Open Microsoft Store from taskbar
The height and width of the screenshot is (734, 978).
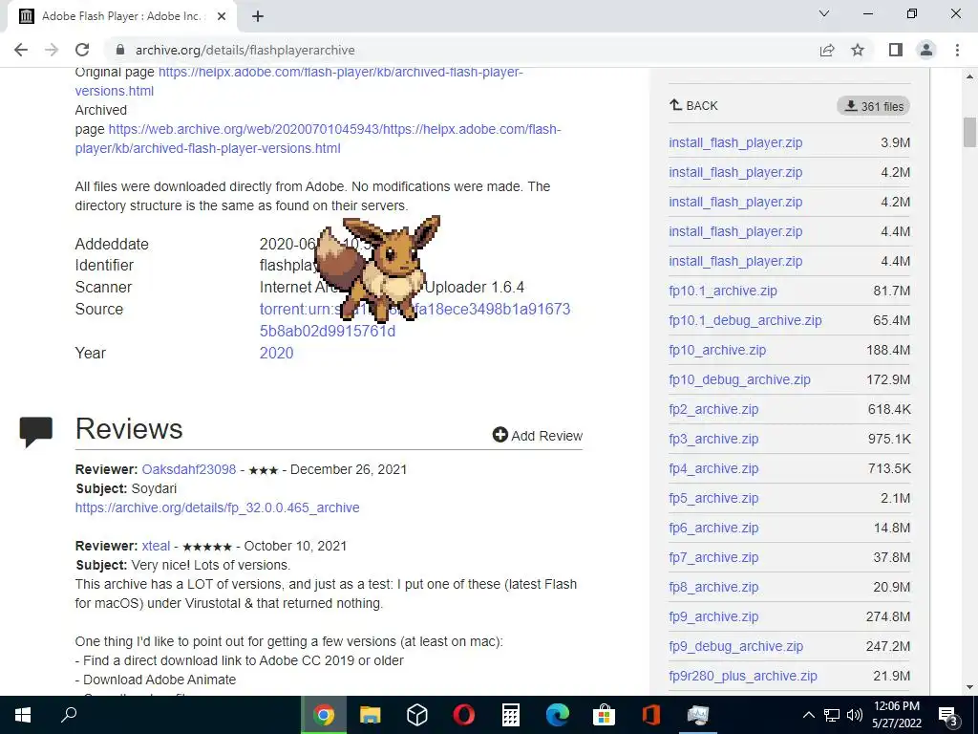point(605,715)
